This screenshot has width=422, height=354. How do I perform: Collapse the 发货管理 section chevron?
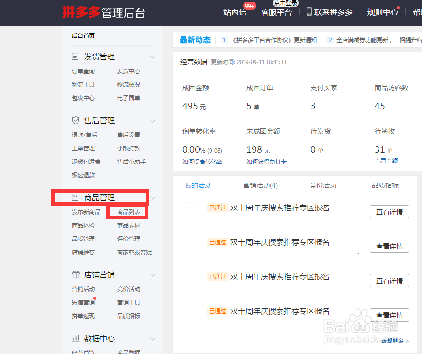coord(153,57)
